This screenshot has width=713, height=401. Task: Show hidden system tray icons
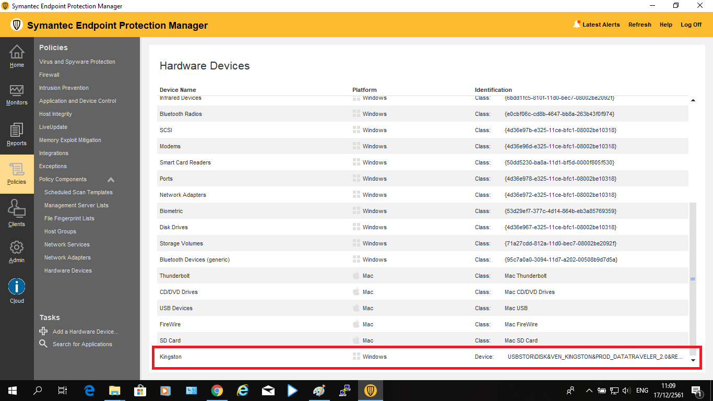point(589,390)
